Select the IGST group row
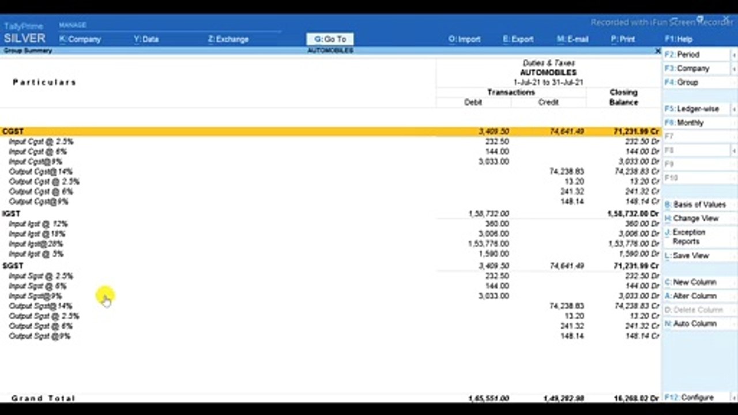This screenshot has height=415, width=738. (x=330, y=213)
